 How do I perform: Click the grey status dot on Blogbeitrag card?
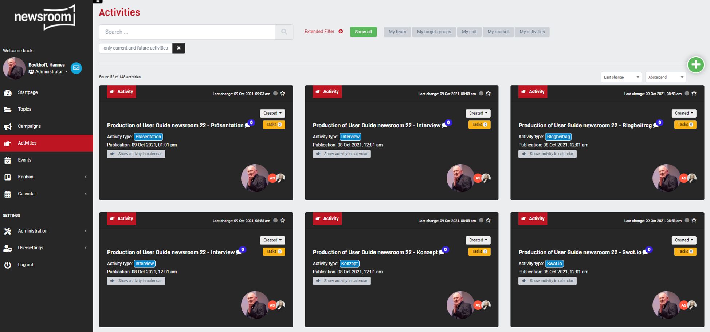pos(687,94)
